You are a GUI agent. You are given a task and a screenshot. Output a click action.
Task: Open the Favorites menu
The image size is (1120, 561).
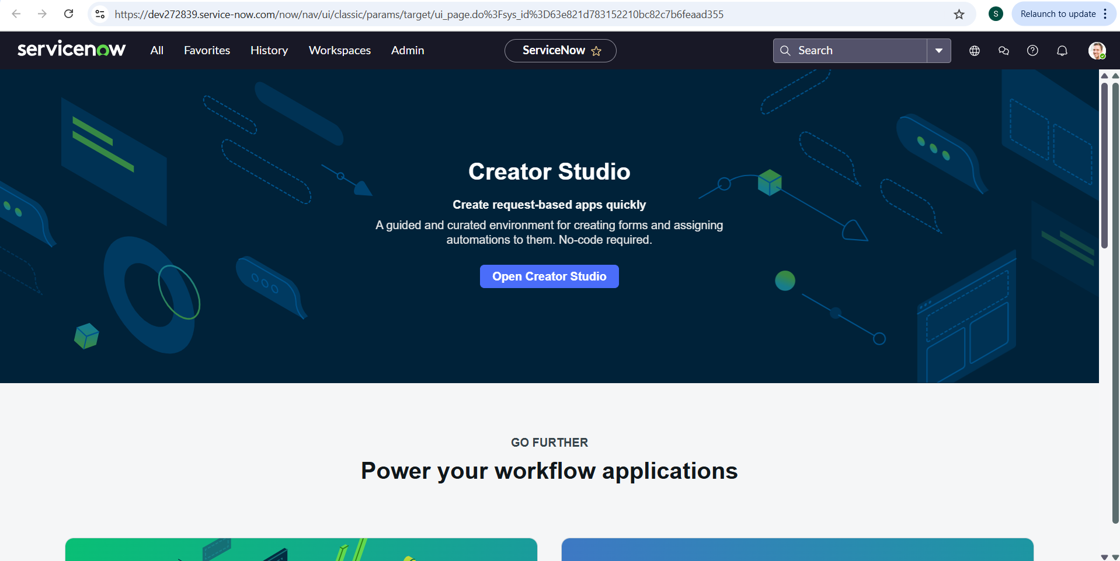point(207,51)
